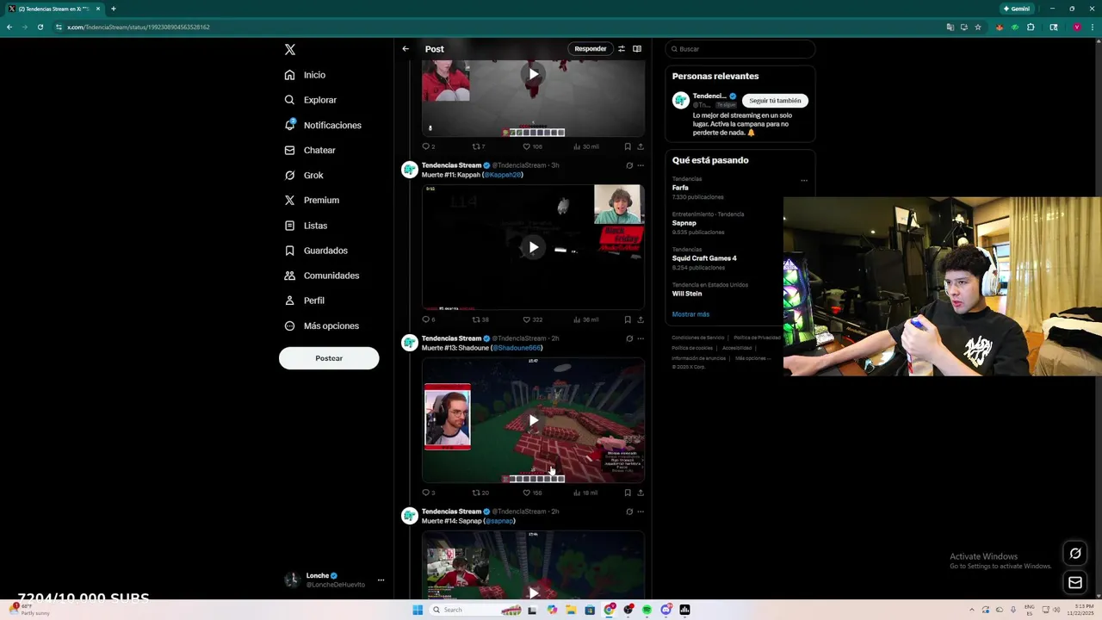Open Grok from the sidebar
Image resolution: width=1102 pixels, height=620 pixels.
(x=304, y=175)
